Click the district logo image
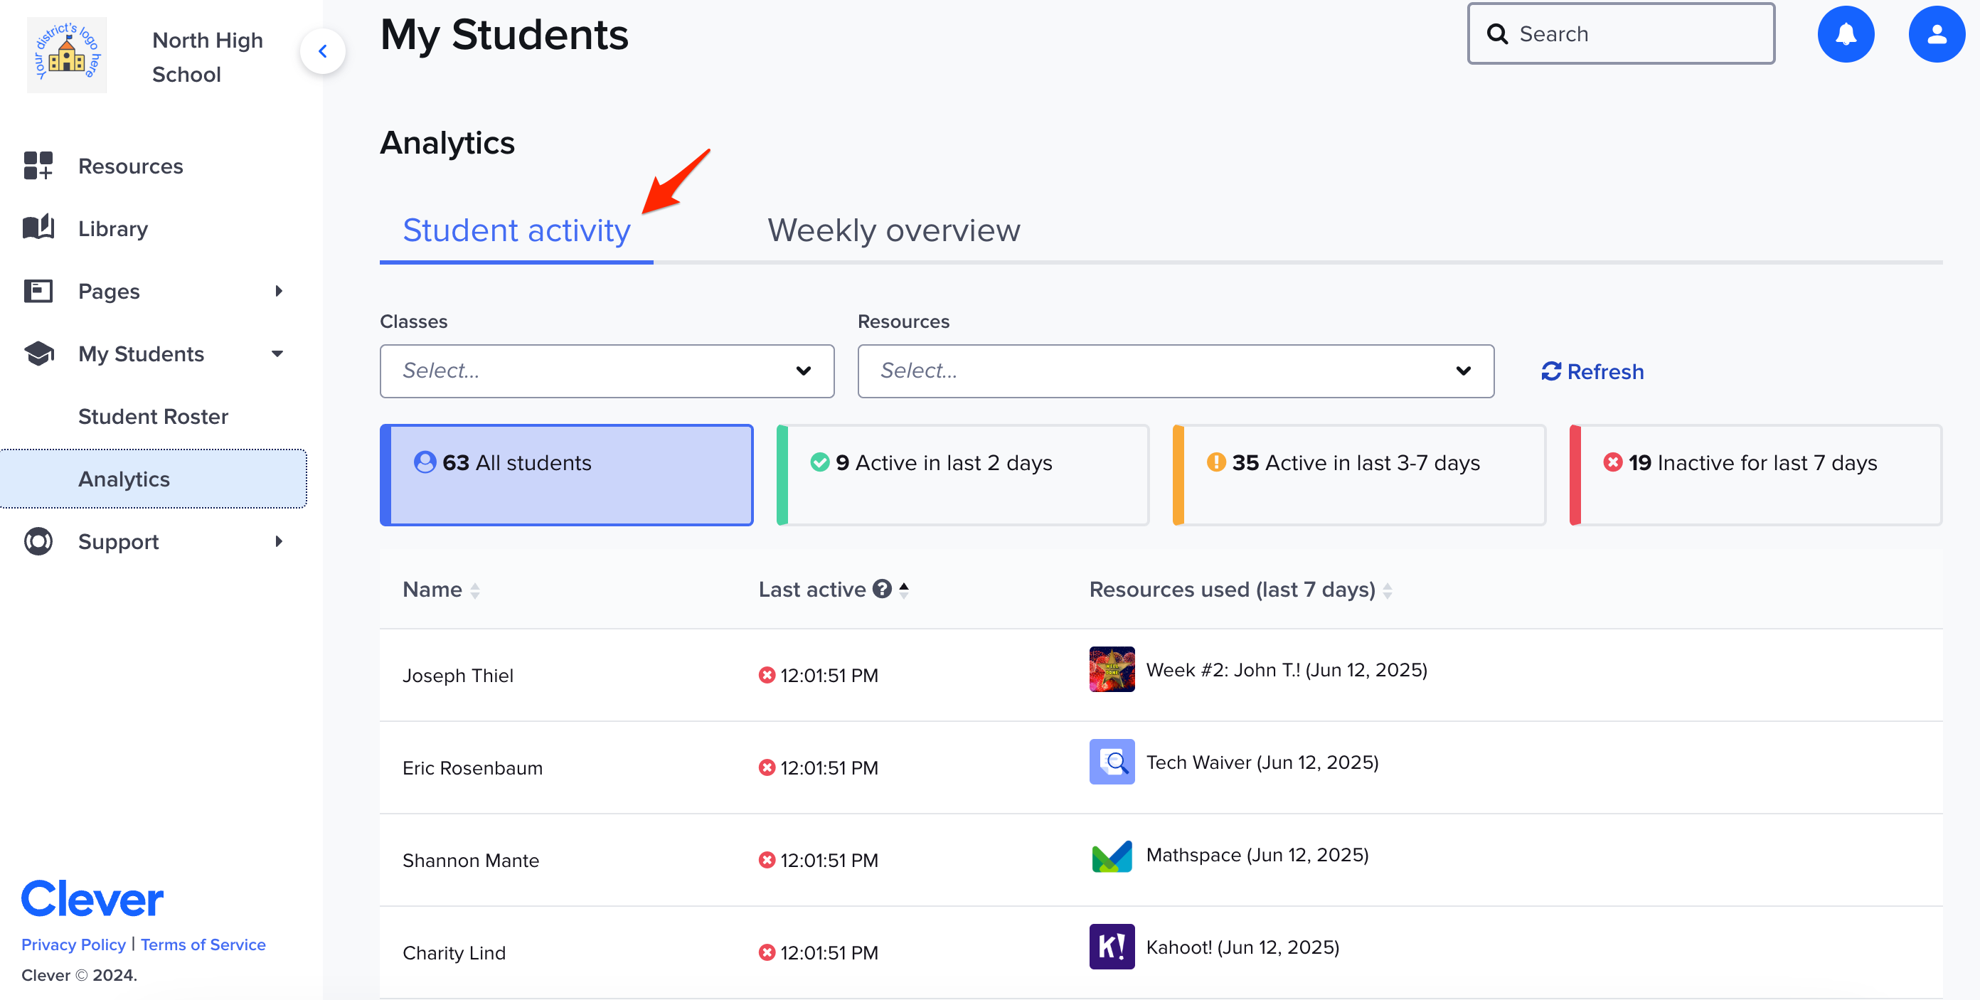Screen dimensions: 1980x1000 67,55
